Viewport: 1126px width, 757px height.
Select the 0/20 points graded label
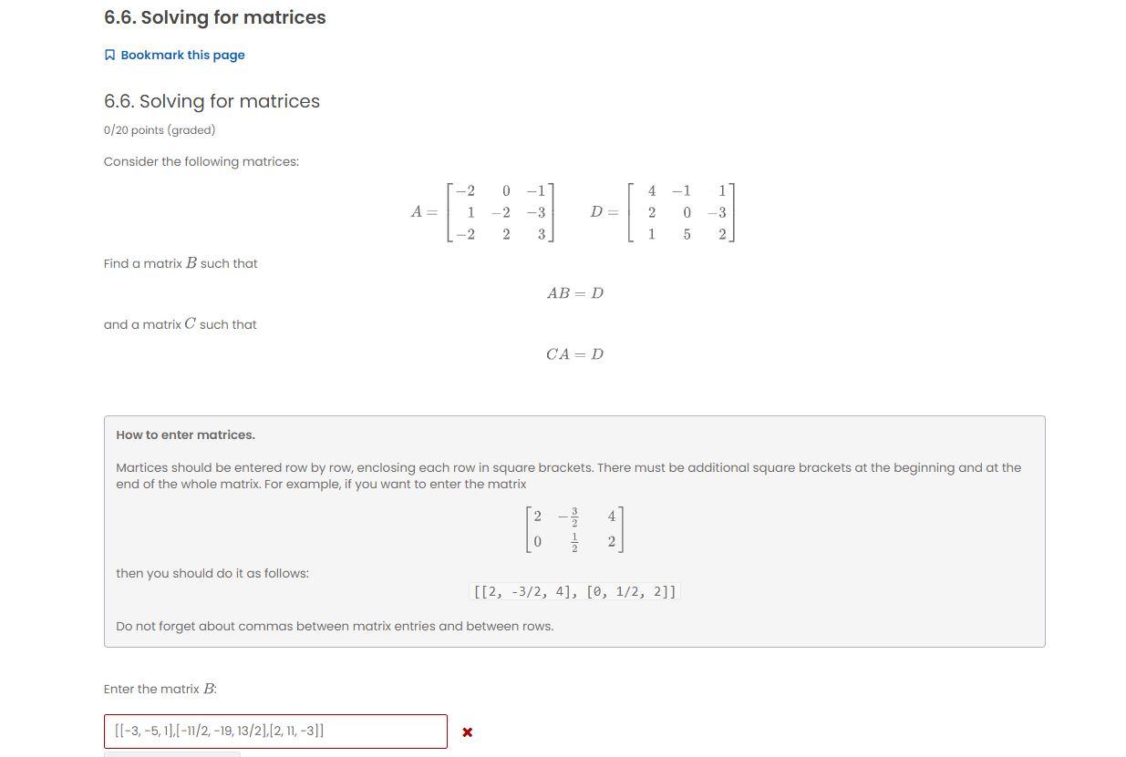tap(160, 129)
